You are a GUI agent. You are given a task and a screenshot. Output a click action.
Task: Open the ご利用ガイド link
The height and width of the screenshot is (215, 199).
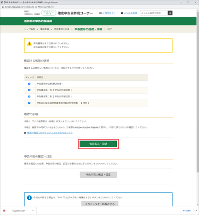[x=109, y=13]
